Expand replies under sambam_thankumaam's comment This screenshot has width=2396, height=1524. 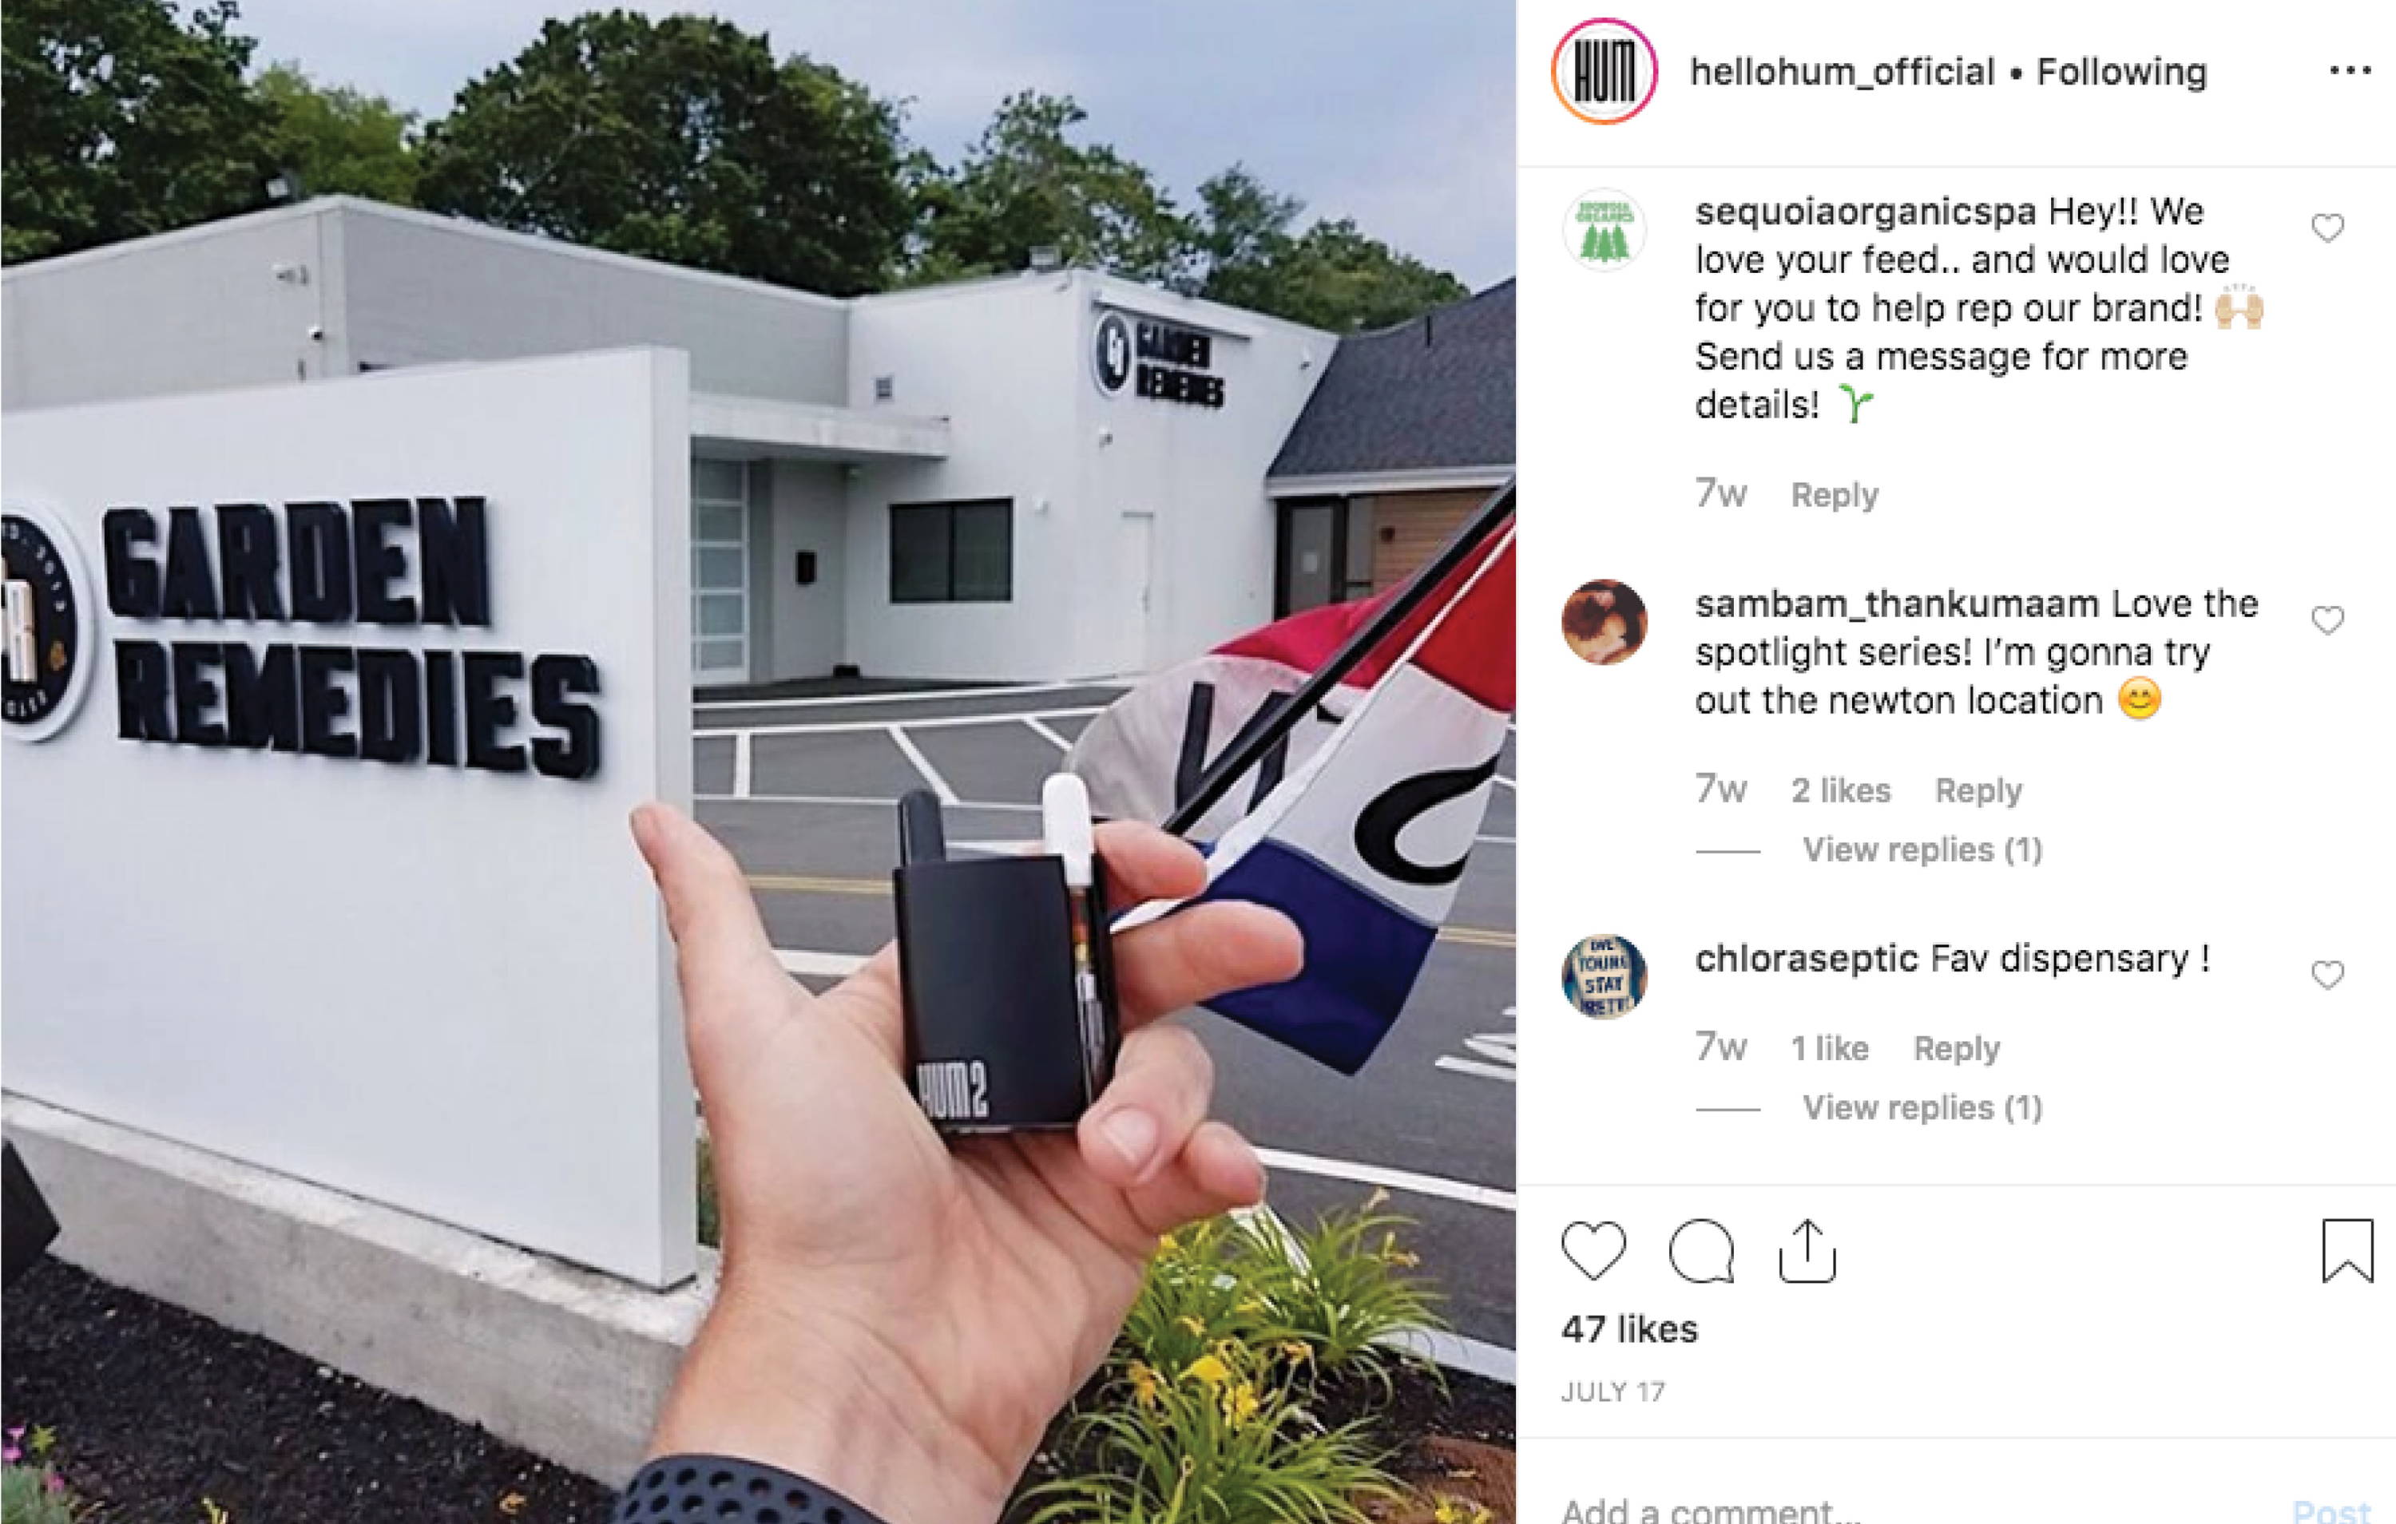[1922, 849]
